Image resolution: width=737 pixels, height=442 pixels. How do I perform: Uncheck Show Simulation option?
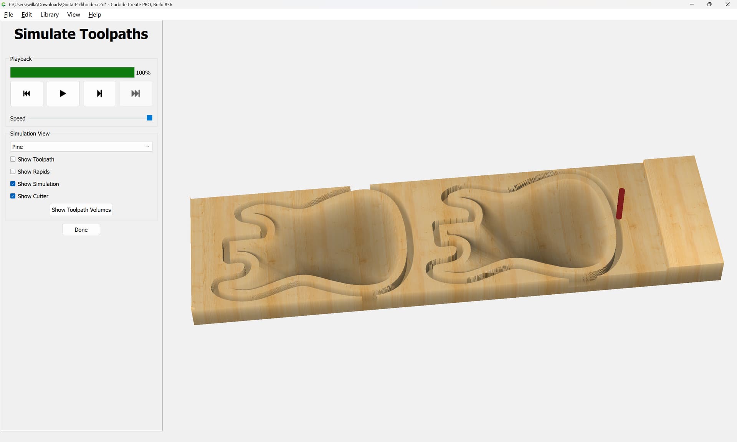click(x=13, y=184)
